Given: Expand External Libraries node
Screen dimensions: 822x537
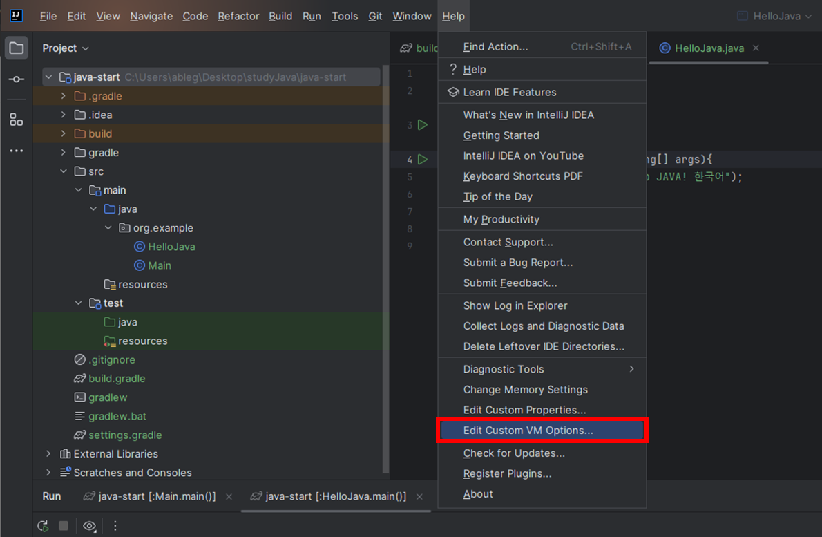Looking at the screenshot, I should pos(49,453).
